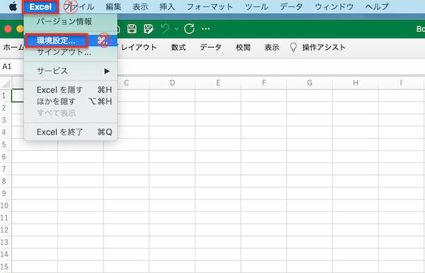Open the ヘルプ menu
This screenshot has height=273, width=425.
coord(377,7)
